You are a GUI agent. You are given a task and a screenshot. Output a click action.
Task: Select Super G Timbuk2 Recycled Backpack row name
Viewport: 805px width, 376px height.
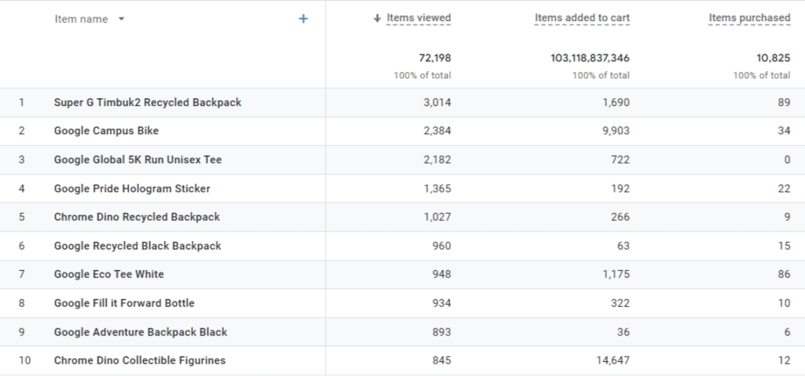[x=148, y=102]
